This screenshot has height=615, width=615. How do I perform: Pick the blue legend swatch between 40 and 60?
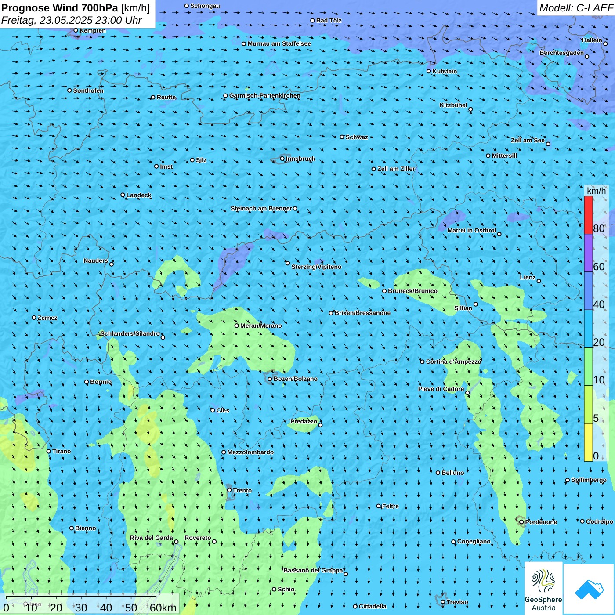(588, 291)
